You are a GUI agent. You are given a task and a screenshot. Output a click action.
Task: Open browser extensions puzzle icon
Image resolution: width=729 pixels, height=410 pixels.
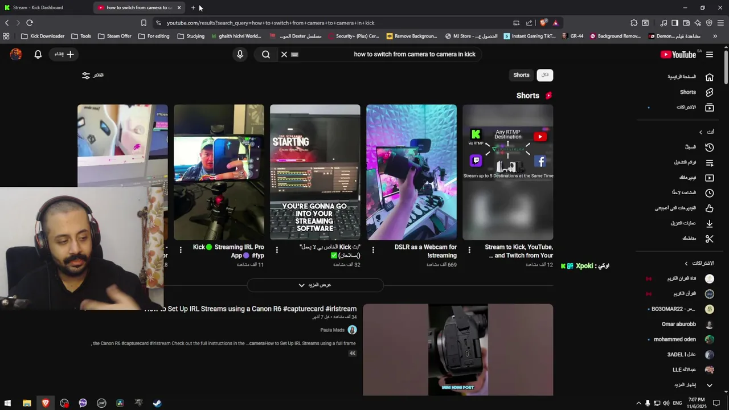634,23
